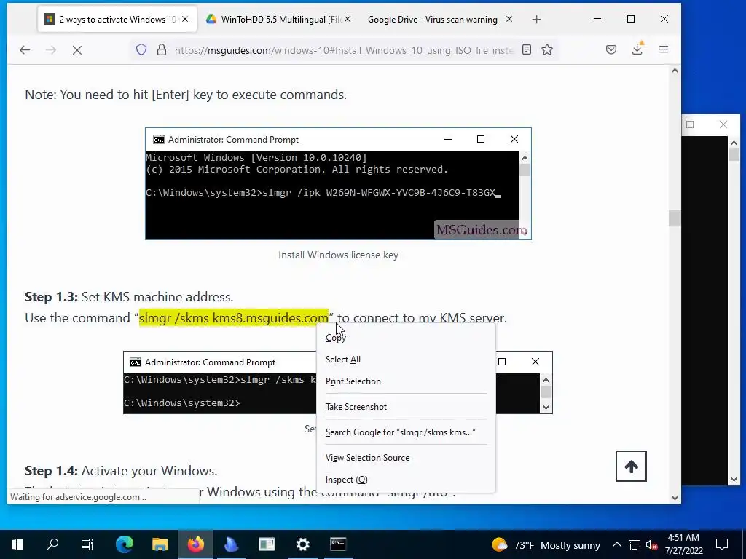Choose Select All in context menu
The width and height of the screenshot is (746, 559).
(x=406, y=360)
